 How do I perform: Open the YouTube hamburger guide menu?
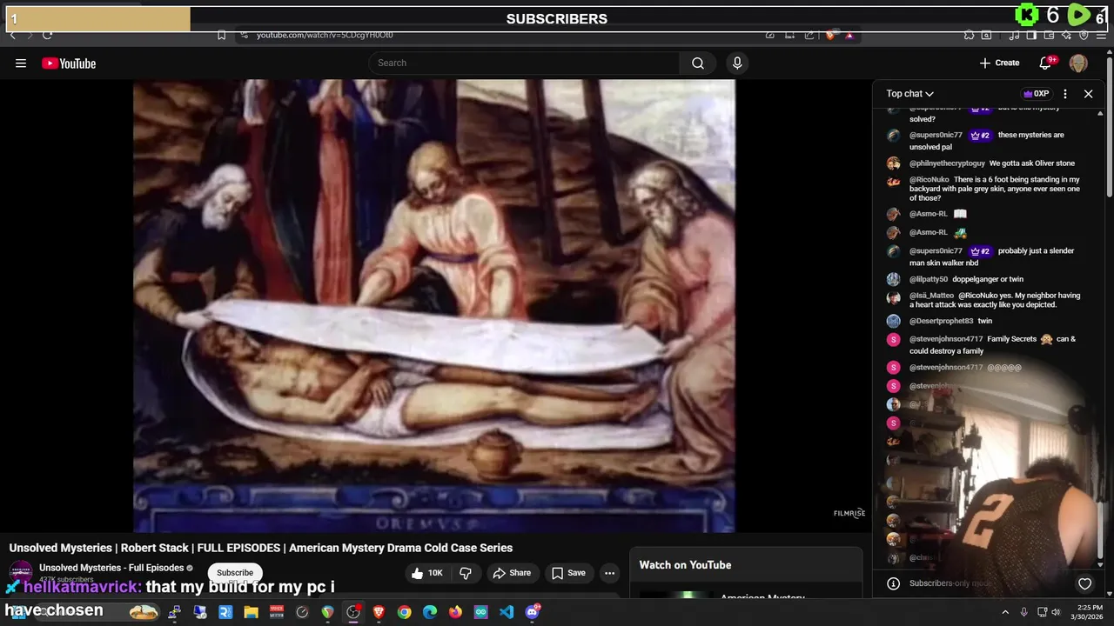21,63
